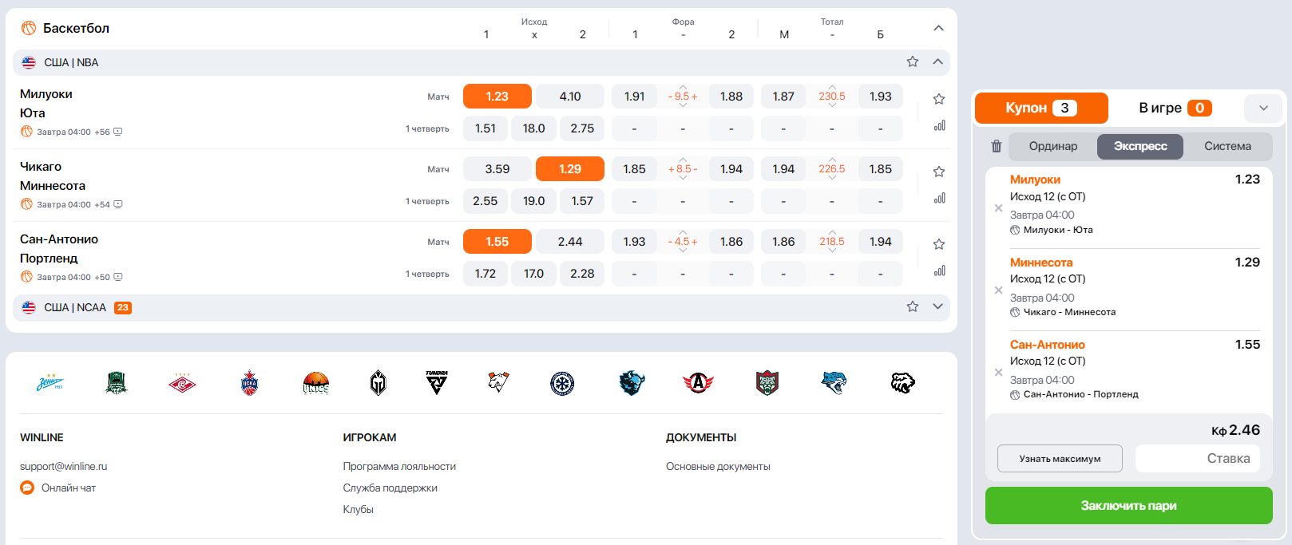This screenshot has width=1292, height=545.
Task: Open the coupon panel dropdown arrow
Action: [x=1263, y=108]
